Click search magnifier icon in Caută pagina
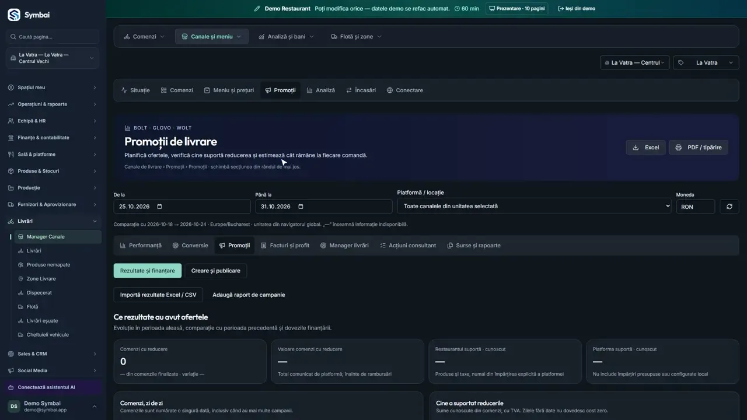 (13, 37)
